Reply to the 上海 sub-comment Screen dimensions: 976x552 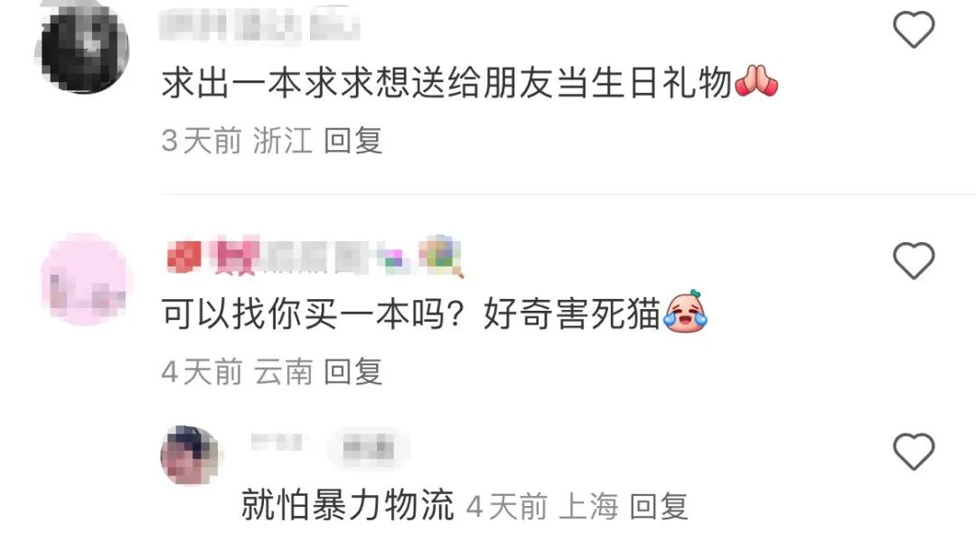coord(659,506)
